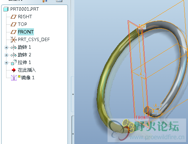Click the FRONT plane label in viewport
The width and height of the screenshot is (188, 144).
click(142, 118)
